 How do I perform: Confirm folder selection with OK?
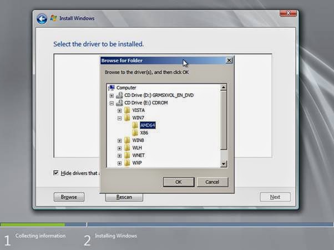click(179, 182)
